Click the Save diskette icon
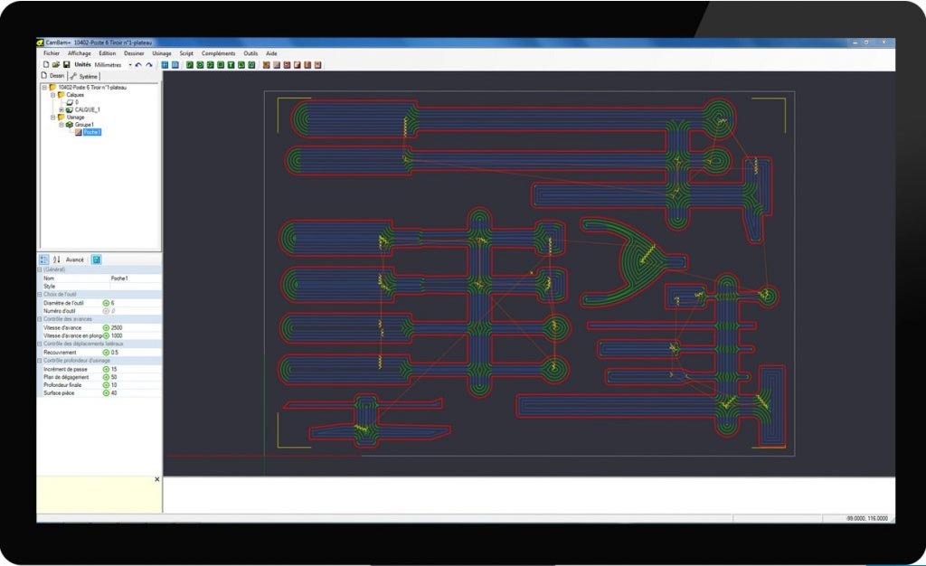 66,65
